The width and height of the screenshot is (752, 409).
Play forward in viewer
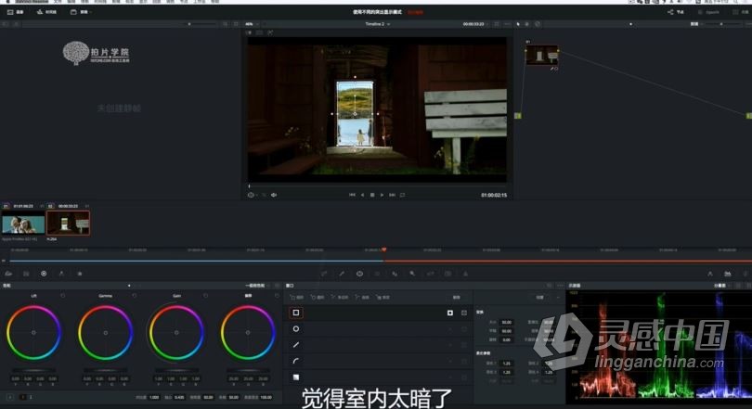pyautogui.click(x=382, y=195)
